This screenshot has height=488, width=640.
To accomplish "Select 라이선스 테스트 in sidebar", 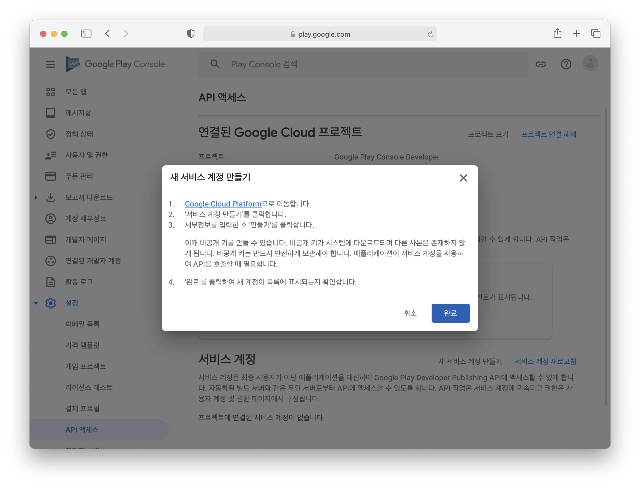I will pos(89,387).
